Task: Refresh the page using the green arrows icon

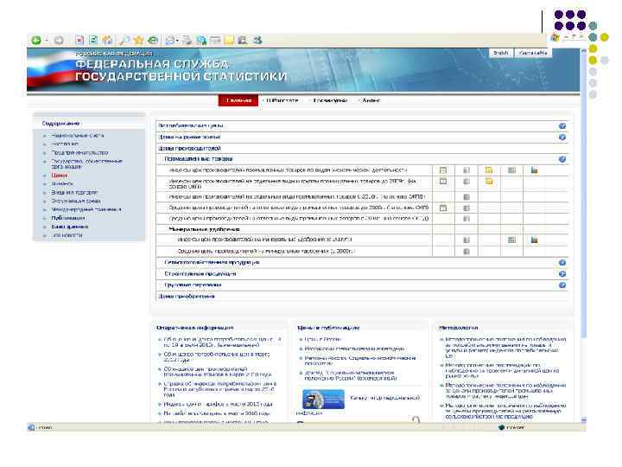Action: click(x=93, y=40)
